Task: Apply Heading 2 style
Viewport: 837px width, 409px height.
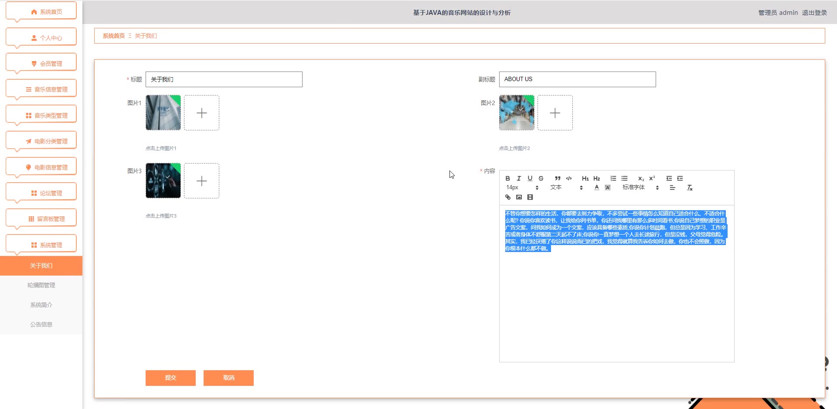Action: coord(597,178)
